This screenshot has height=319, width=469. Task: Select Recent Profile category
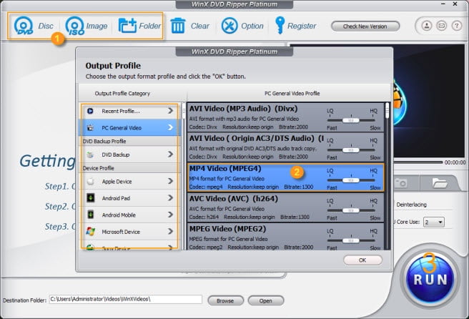pyautogui.click(x=130, y=111)
